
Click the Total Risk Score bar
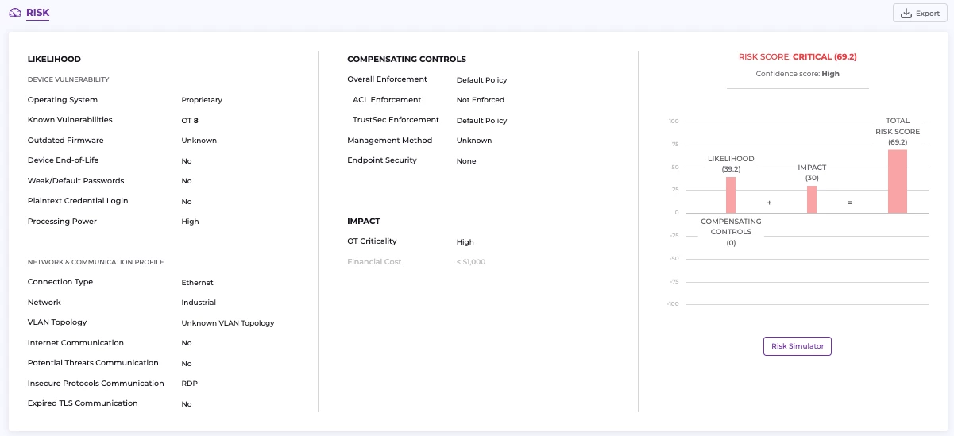898,181
